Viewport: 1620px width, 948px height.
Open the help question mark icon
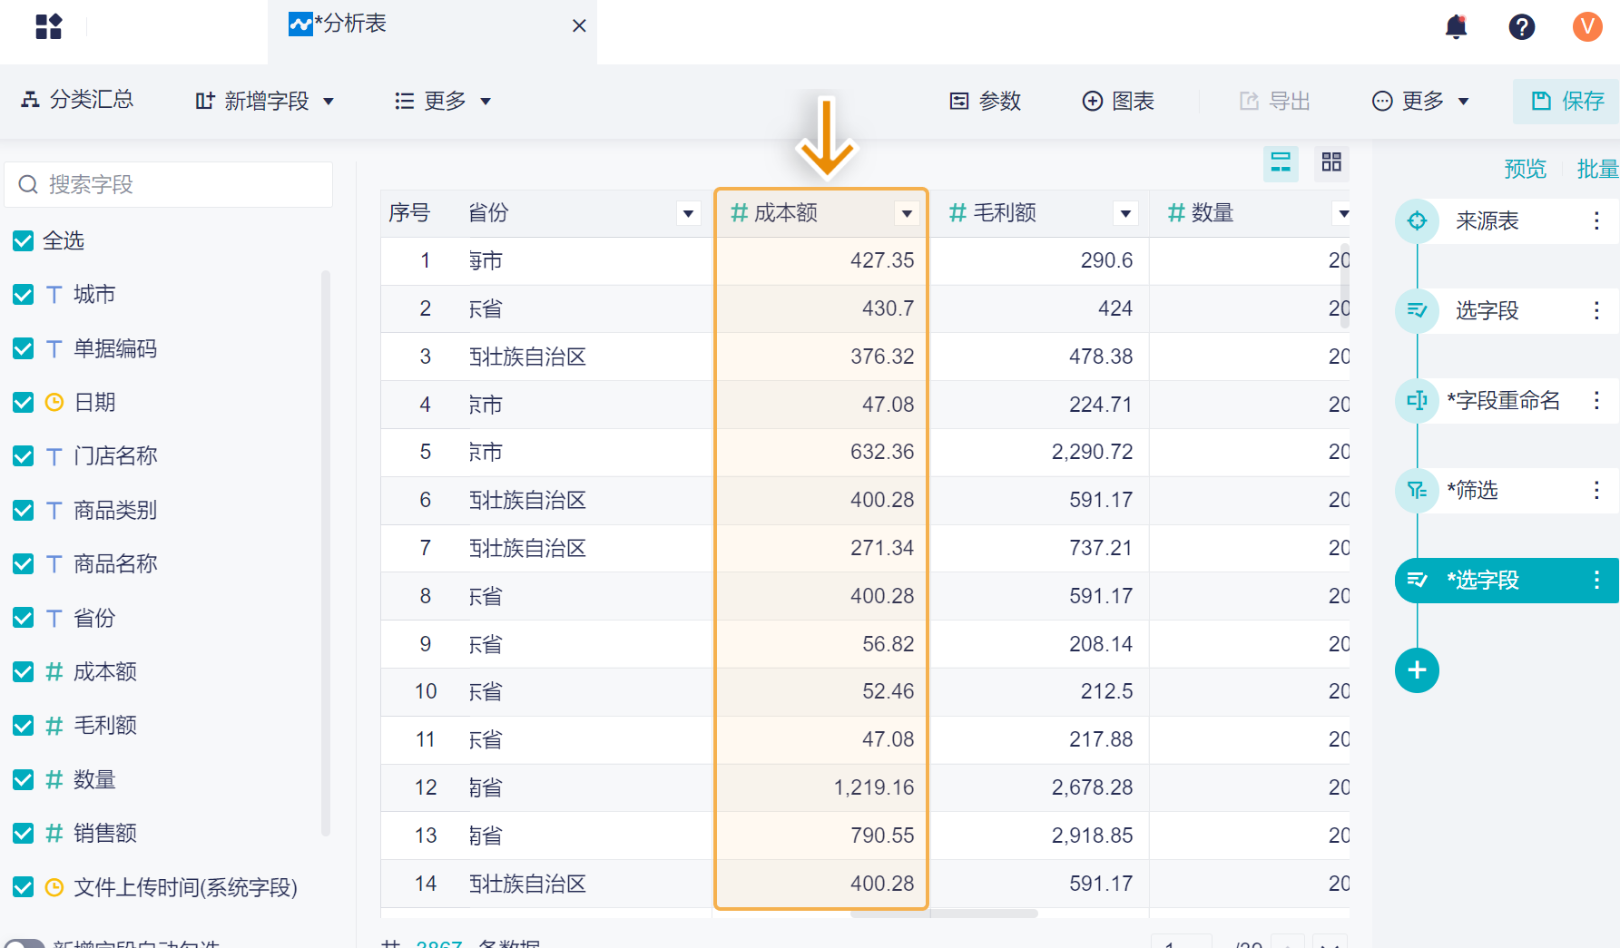[x=1521, y=26]
